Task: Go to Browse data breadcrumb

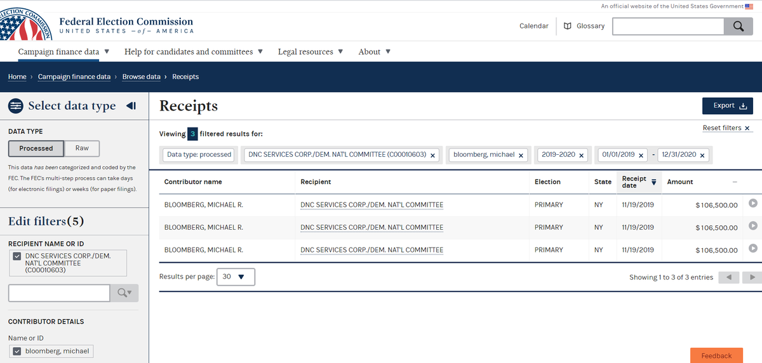Action: 141,77
